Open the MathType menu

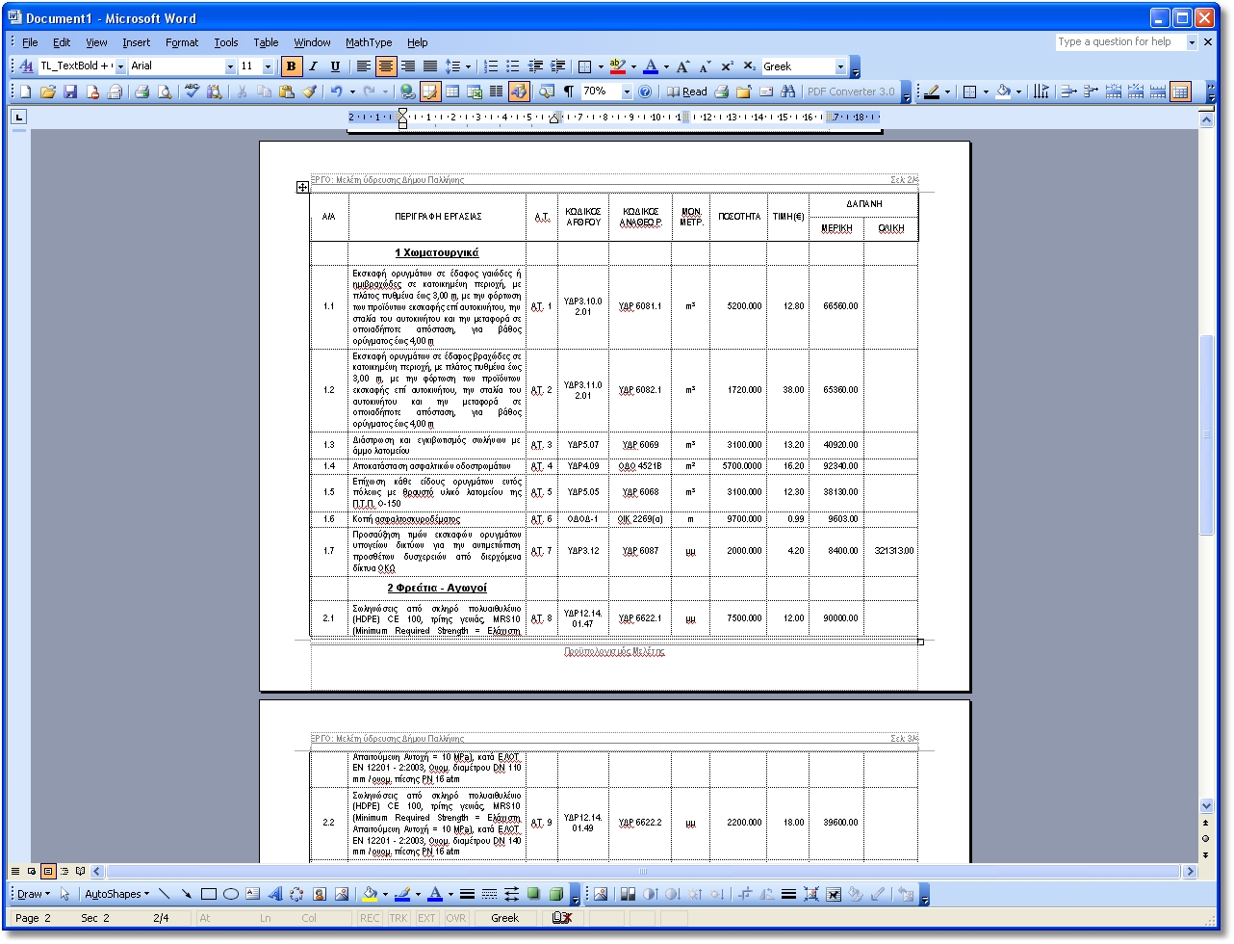[369, 42]
